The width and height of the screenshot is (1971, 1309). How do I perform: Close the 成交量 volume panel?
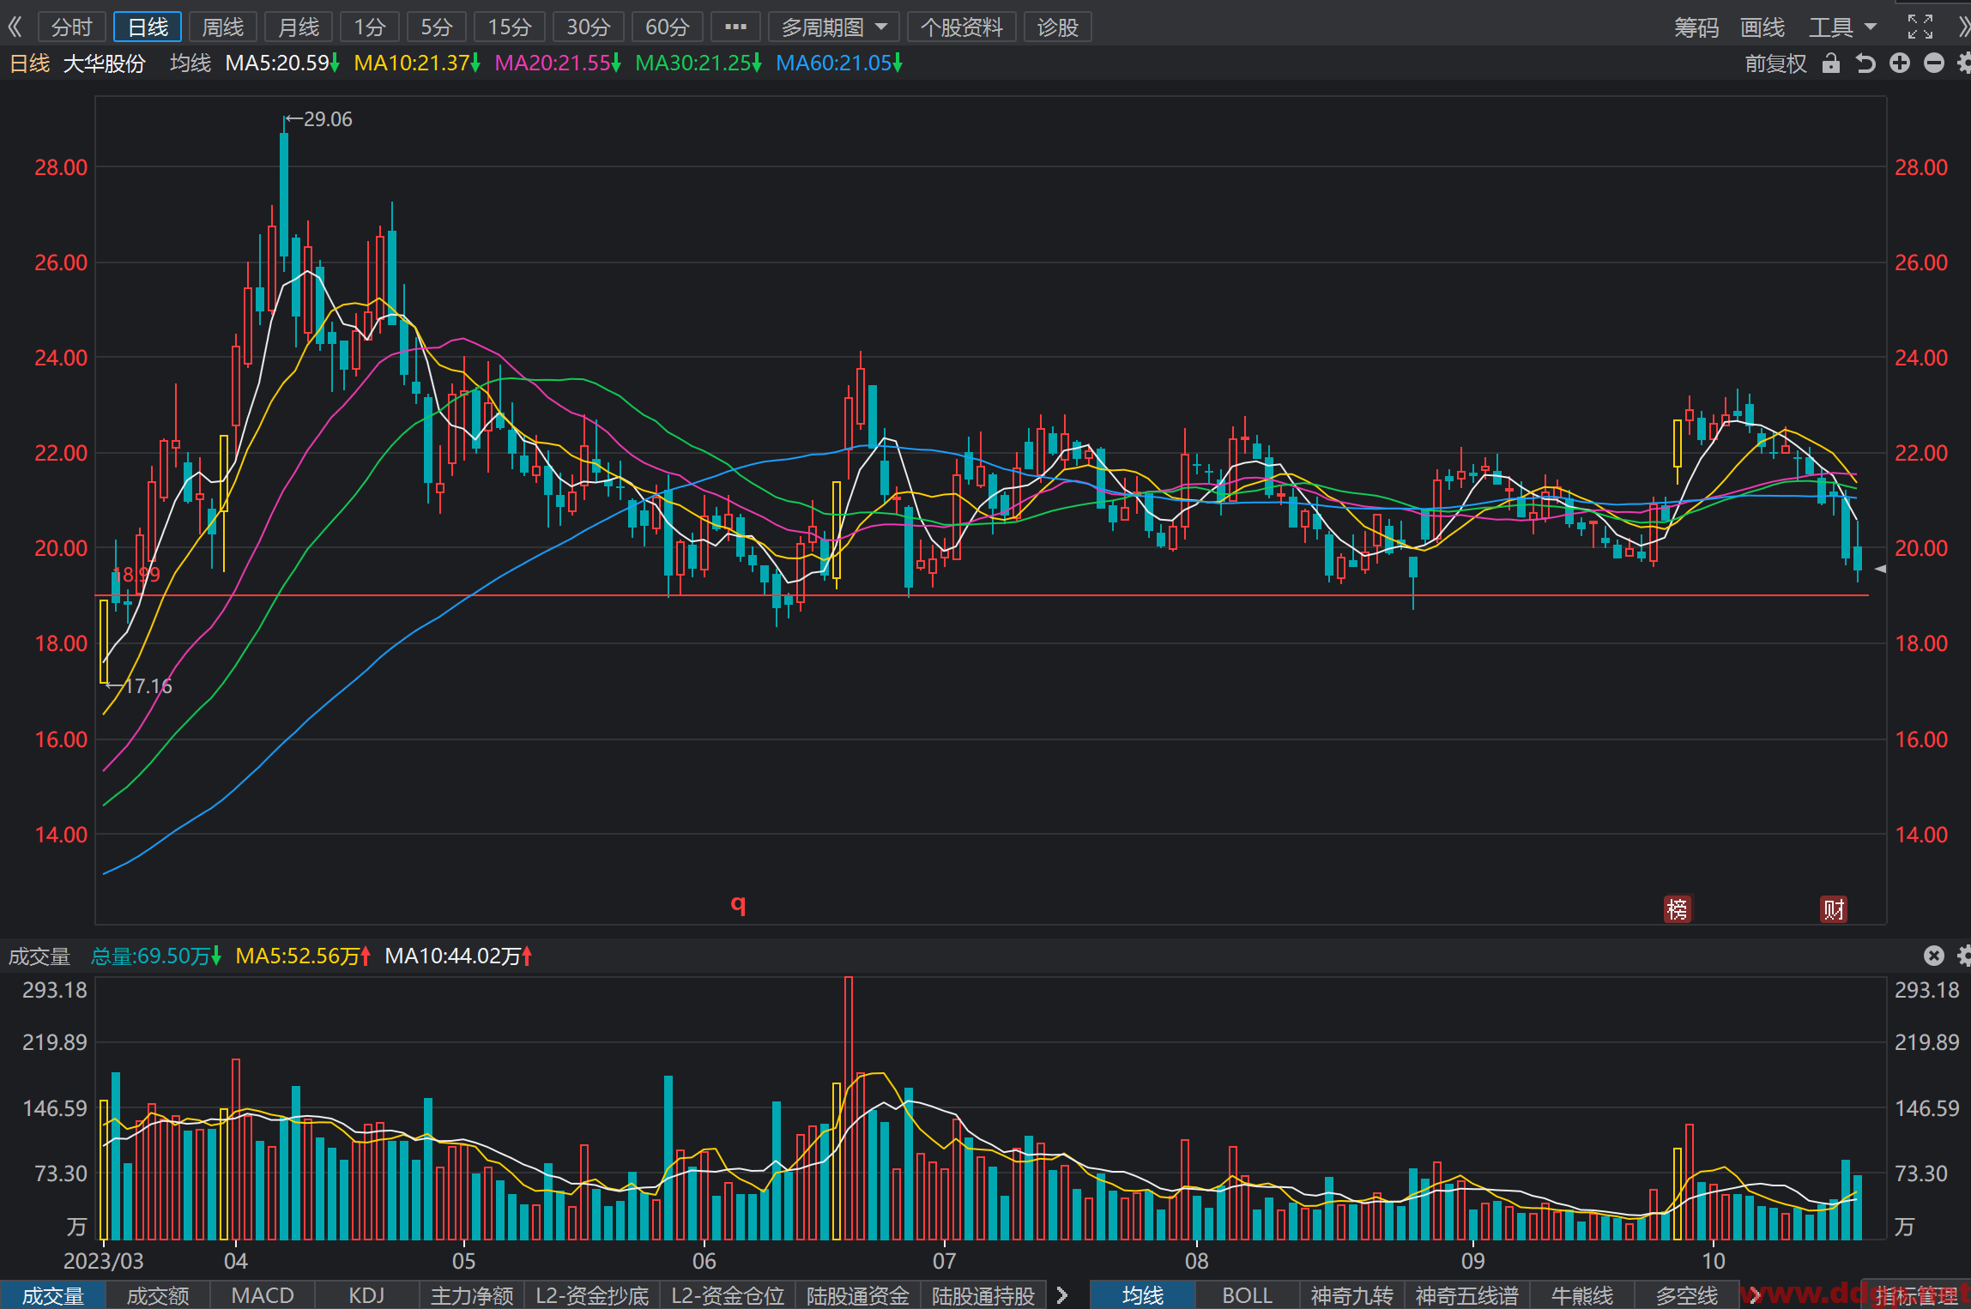tap(1934, 956)
